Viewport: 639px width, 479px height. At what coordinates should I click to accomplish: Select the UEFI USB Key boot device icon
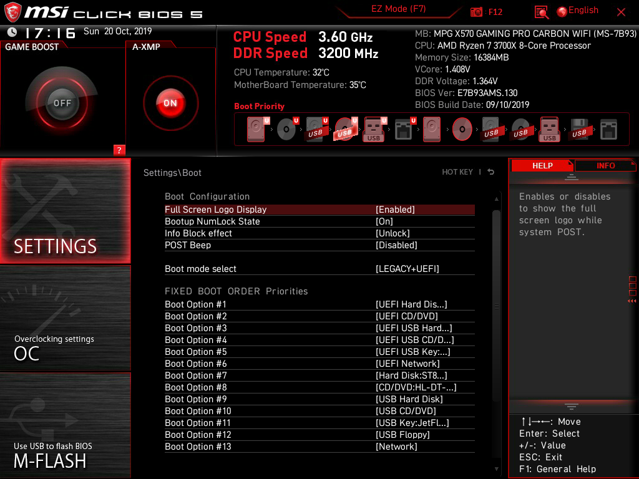point(373,129)
